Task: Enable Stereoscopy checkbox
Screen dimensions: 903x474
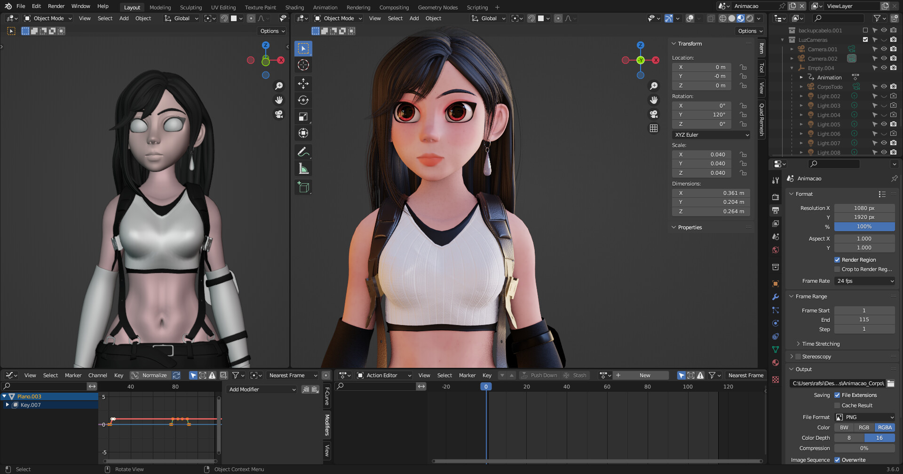Action: (x=798, y=357)
